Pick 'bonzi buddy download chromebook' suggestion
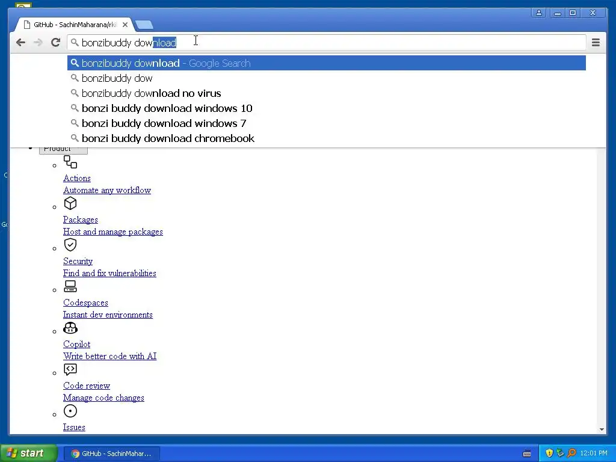Image resolution: width=616 pixels, height=462 pixels. click(x=327, y=138)
